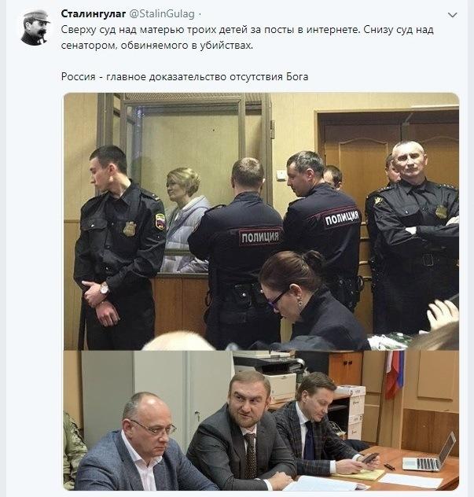Click the ПОЛИЦИЯ label on center officer
Viewport: 474px width, 497px height.
click(x=260, y=237)
